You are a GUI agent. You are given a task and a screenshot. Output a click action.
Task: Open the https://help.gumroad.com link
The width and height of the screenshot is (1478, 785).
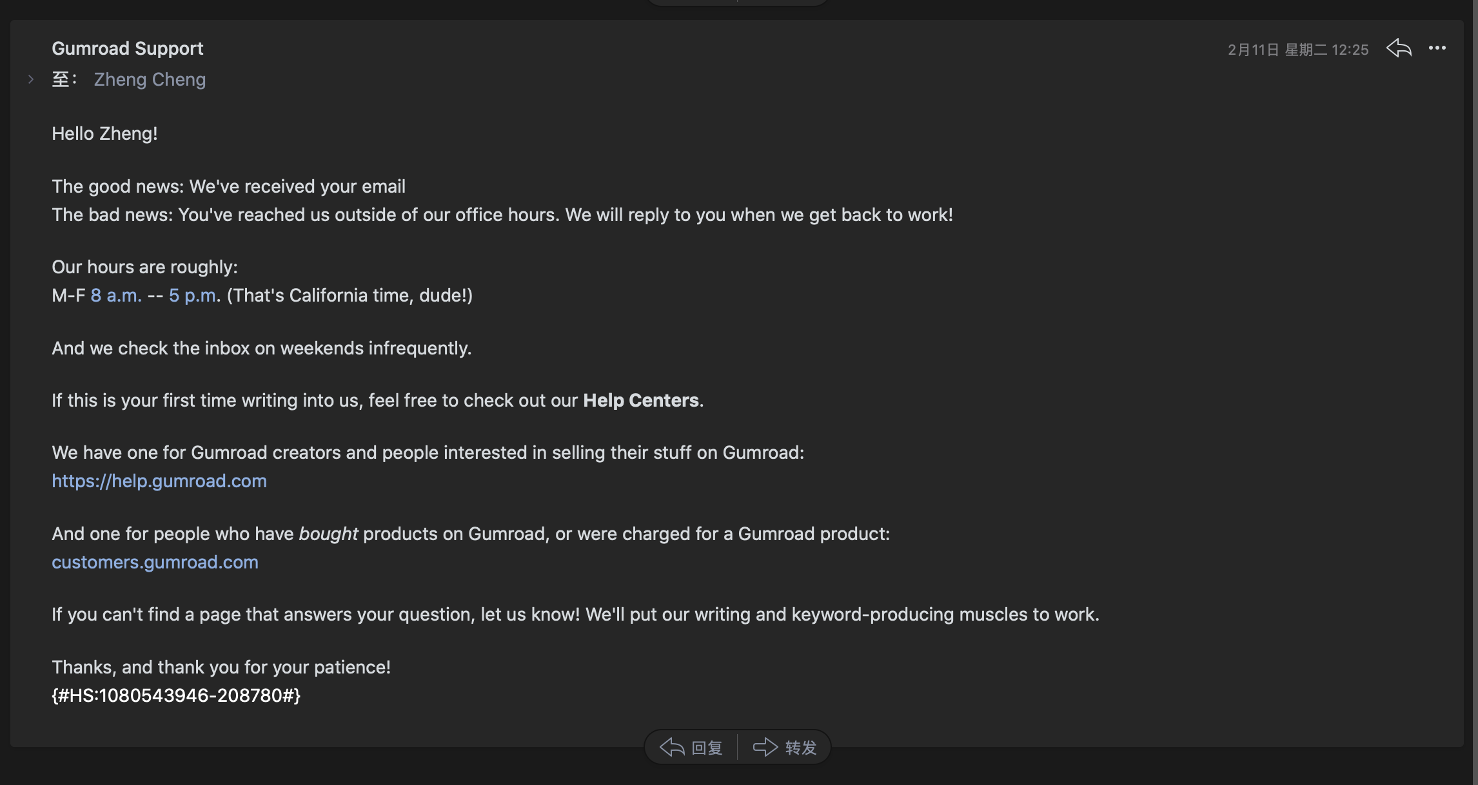[159, 481]
